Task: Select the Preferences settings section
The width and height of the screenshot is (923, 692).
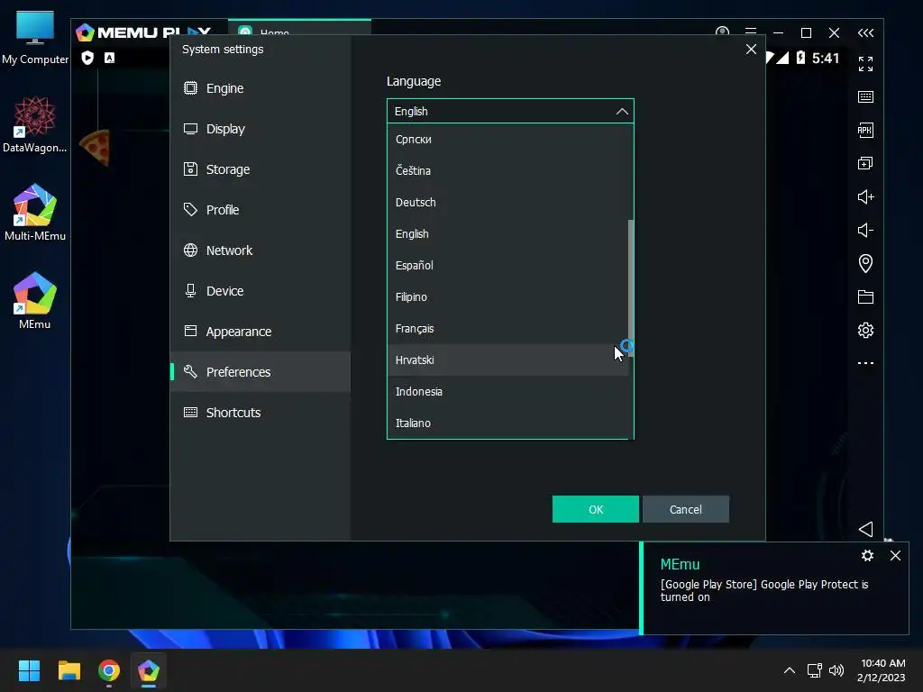Action: 260,372
